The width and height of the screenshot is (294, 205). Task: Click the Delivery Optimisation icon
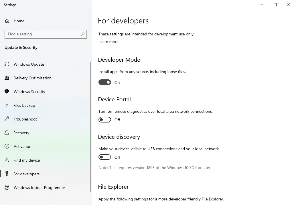click(x=7, y=78)
